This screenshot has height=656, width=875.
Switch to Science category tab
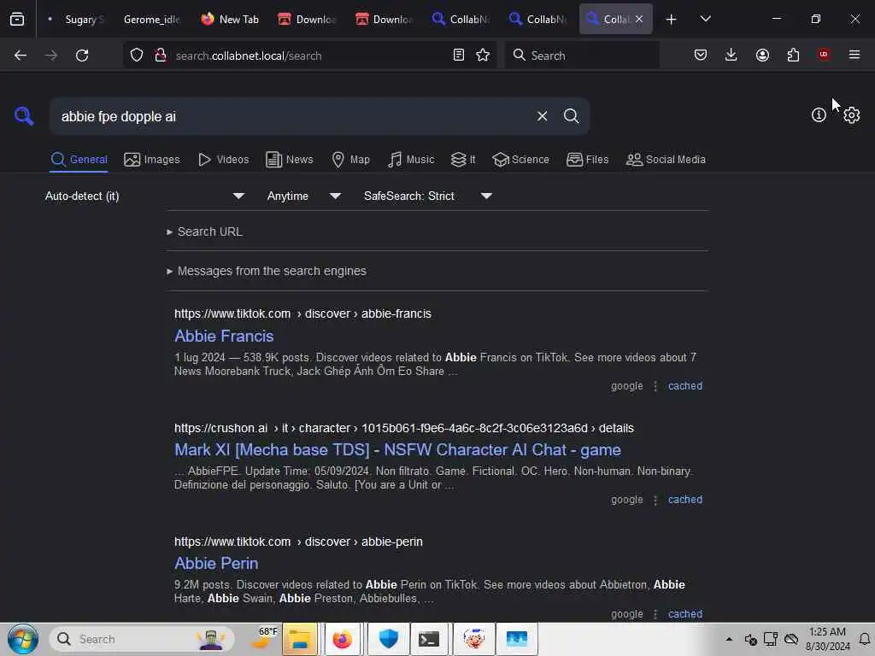[x=520, y=160]
